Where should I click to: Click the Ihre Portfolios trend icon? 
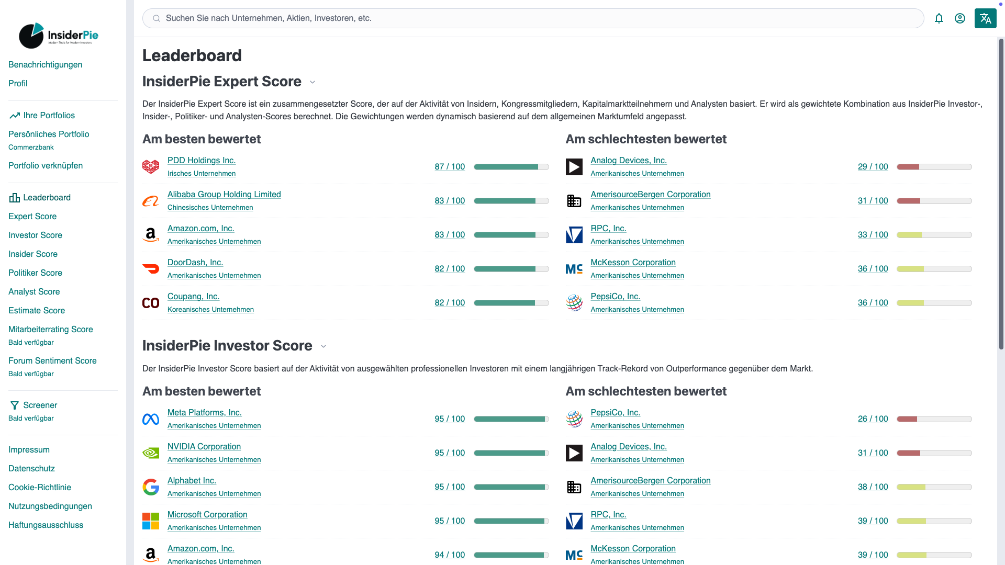tap(15, 116)
